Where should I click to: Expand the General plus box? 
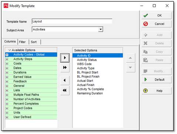tap(7, 86)
